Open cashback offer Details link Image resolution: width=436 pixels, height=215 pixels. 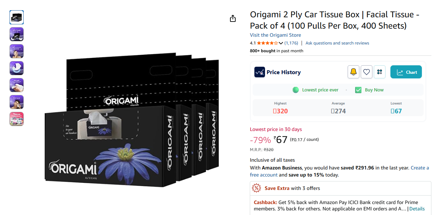[x=417, y=209]
